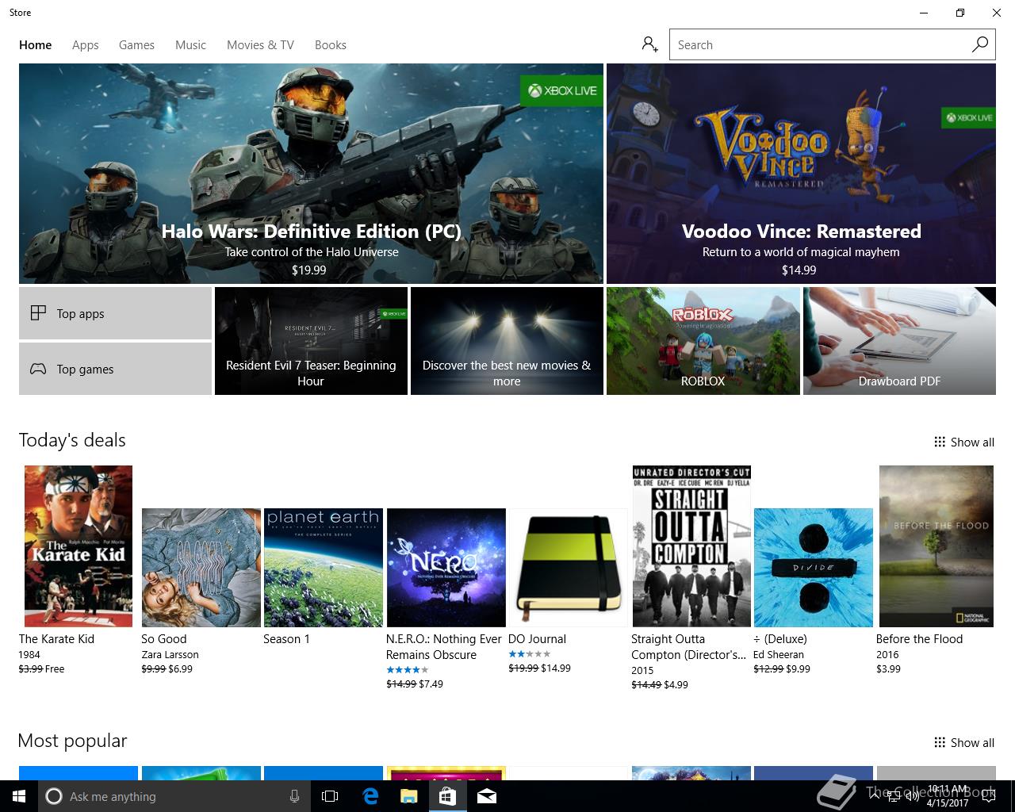Screen dimensions: 1015x812
Task: Launch Microsoft Edge from taskbar
Action: tap(370, 796)
